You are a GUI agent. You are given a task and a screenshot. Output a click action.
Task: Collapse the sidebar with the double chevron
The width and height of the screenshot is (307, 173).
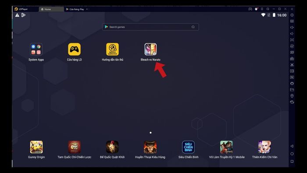[292, 9]
